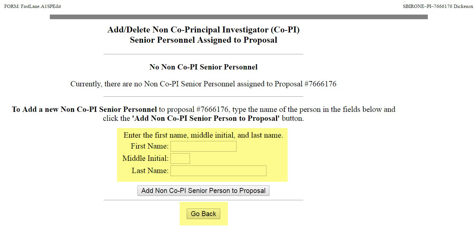Click the "Last Name:" label text
Viewport: 476px width, 228px height.
tap(150, 171)
